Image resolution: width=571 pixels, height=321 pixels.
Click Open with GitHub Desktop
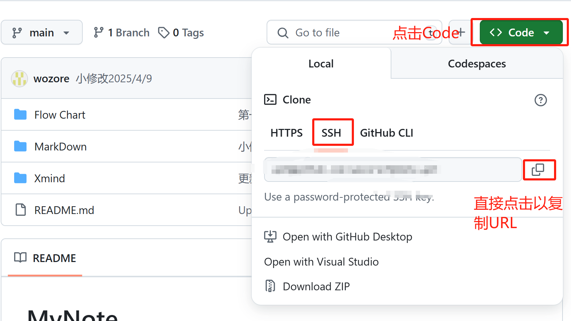pyautogui.click(x=347, y=237)
